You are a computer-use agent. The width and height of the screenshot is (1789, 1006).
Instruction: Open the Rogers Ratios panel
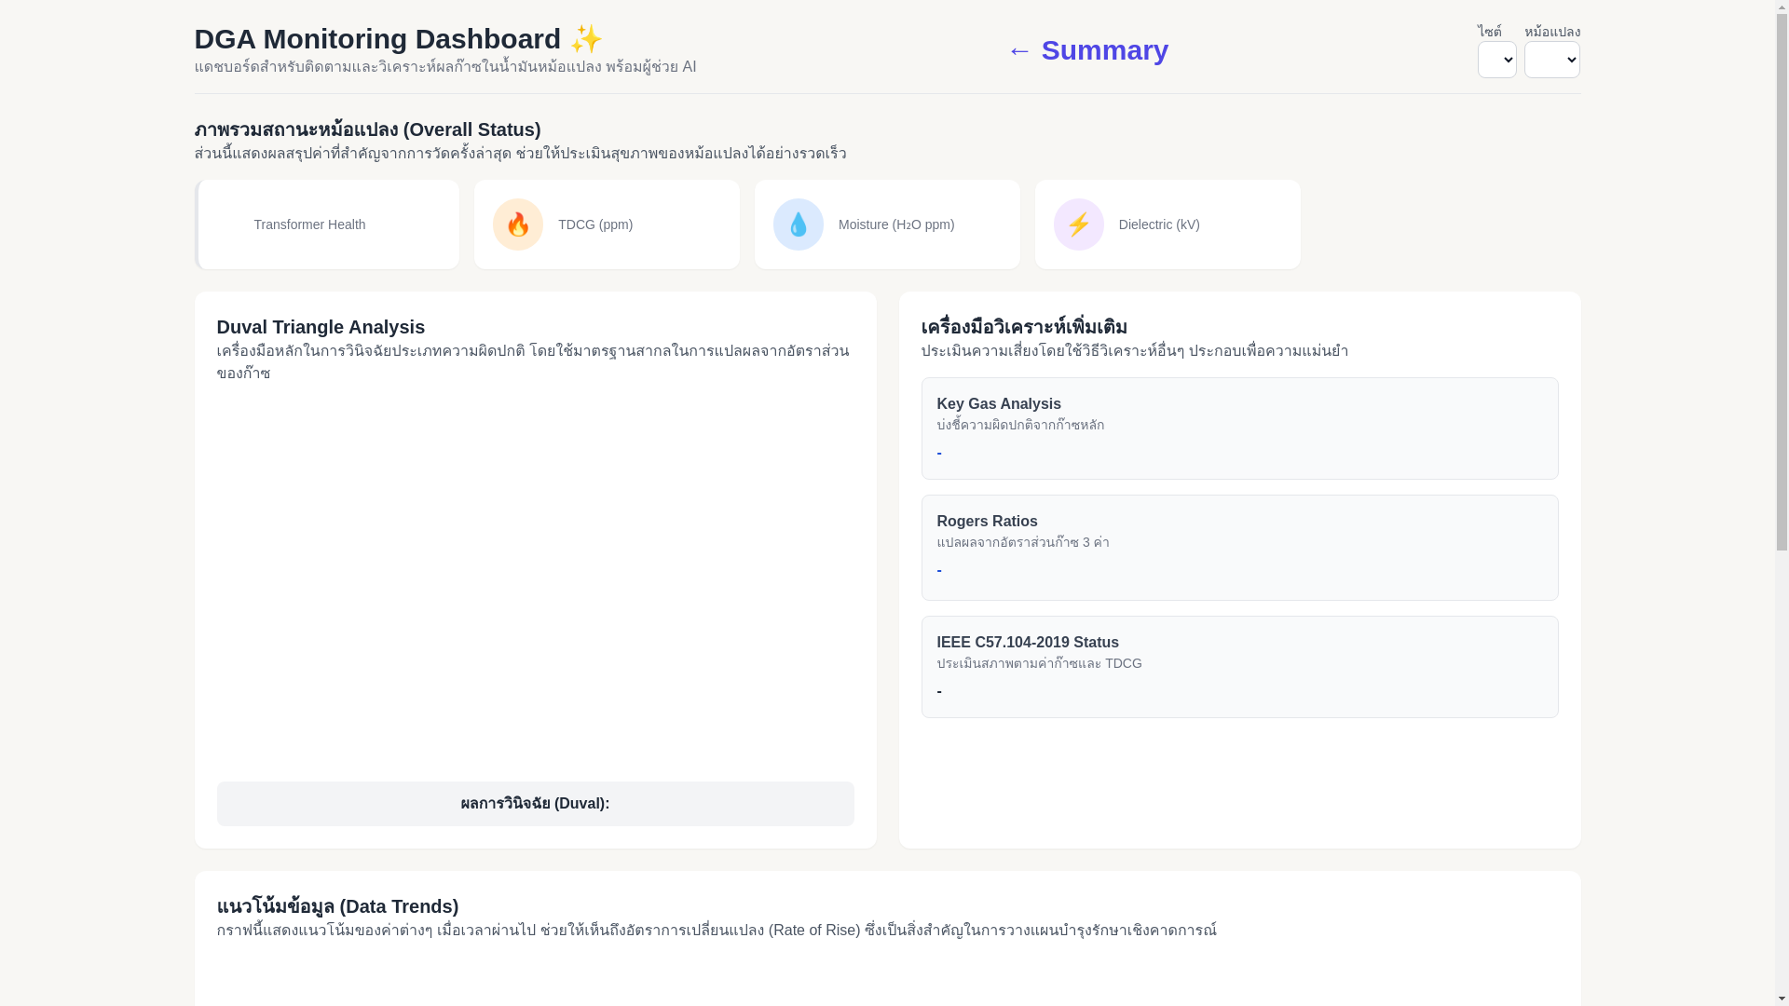[1239, 548]
